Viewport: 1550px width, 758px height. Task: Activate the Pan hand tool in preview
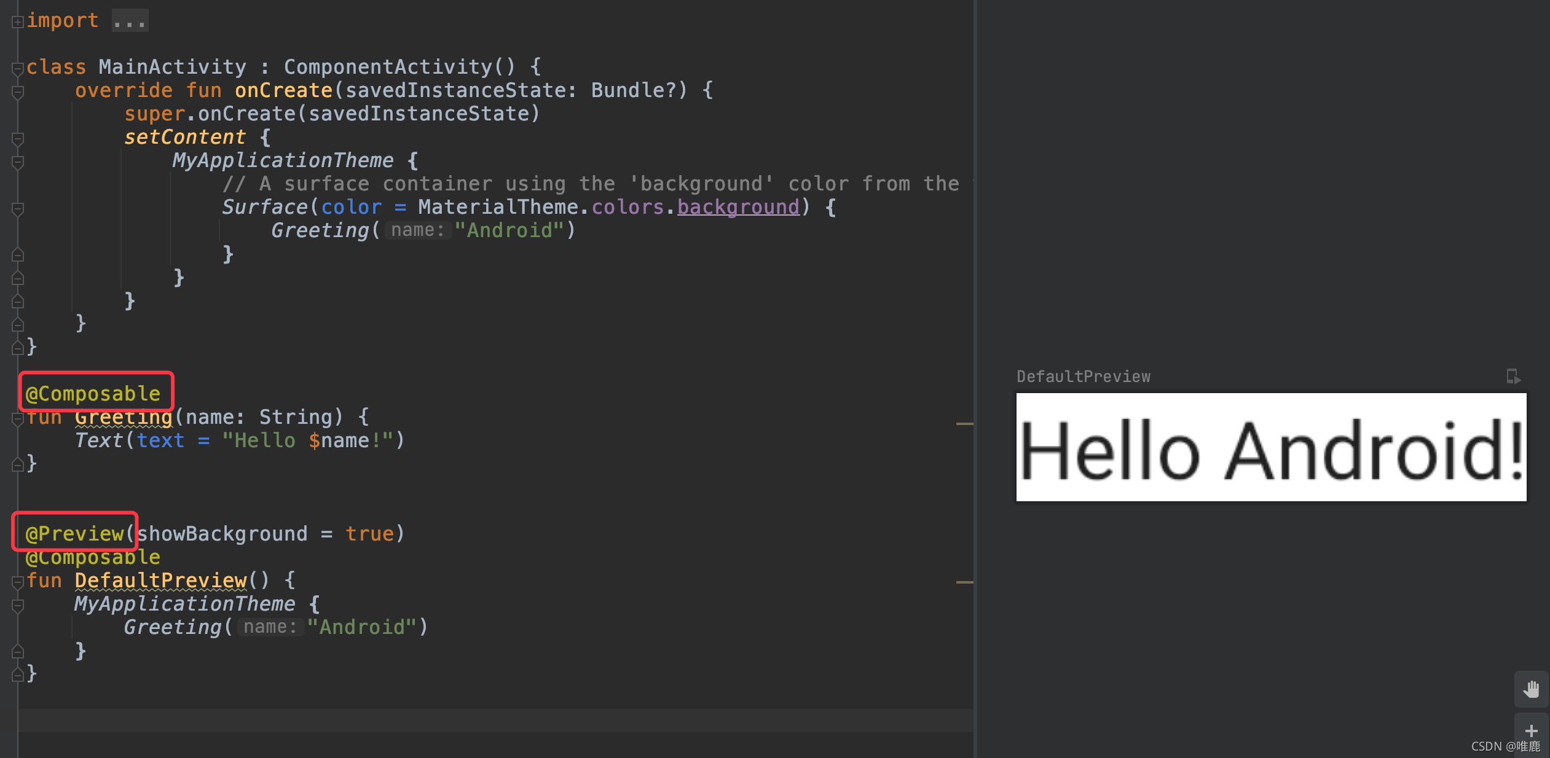1531,689
